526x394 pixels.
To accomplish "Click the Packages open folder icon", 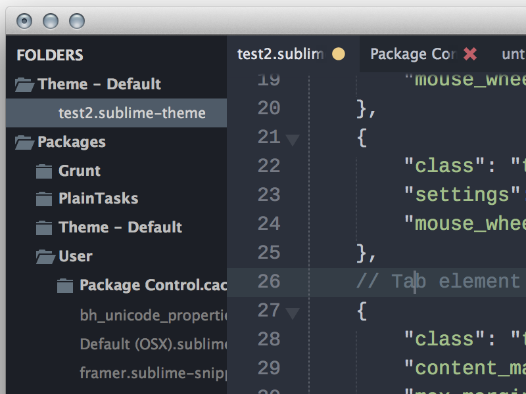I will 24,142.
